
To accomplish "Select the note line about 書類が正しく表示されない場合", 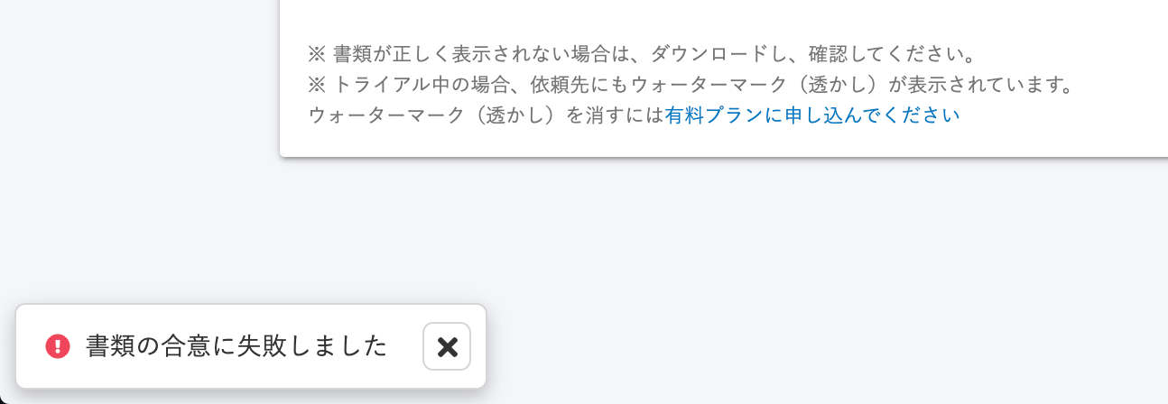I will 643,54.
